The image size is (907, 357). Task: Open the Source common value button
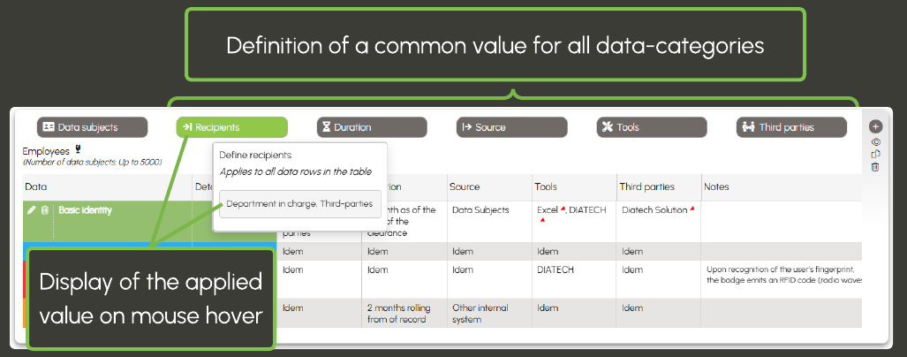click(511, 127)
